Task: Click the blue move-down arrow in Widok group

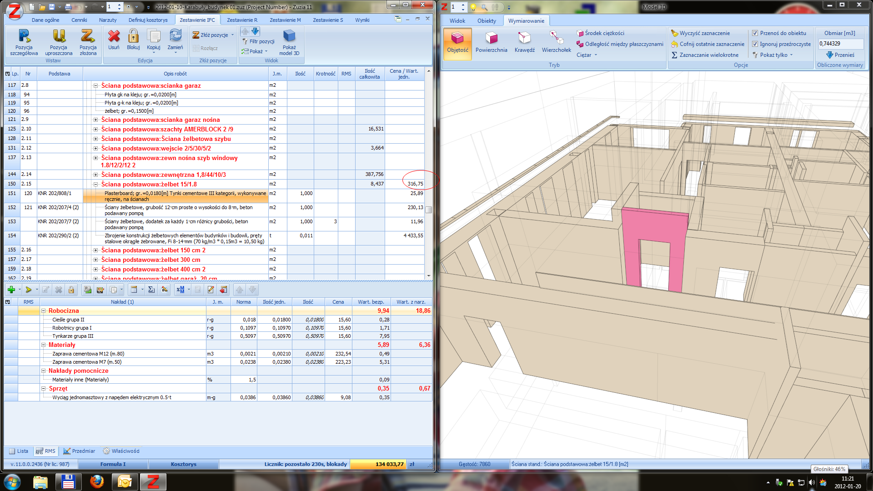Action: click(x=256, y=31)
